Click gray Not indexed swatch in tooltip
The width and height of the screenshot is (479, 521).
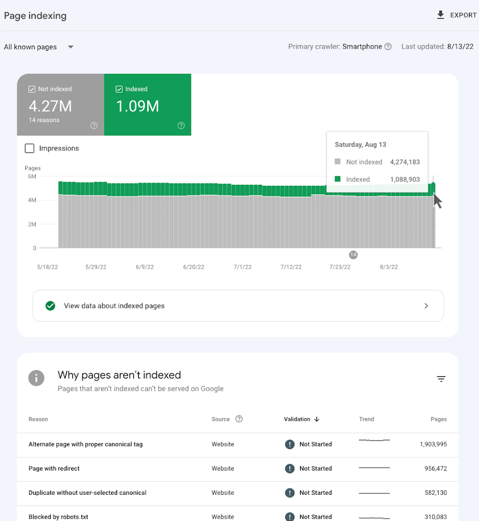338,162
